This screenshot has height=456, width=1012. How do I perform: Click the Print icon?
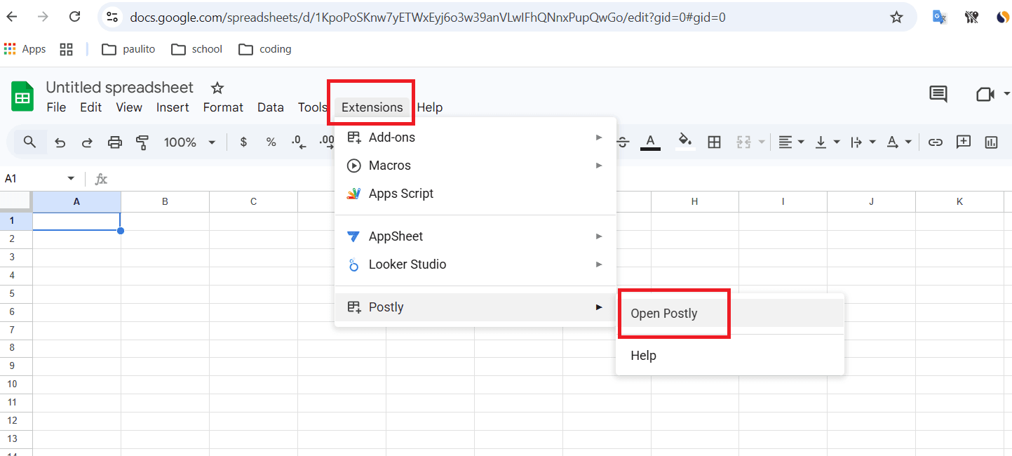[x=114, y=142]
